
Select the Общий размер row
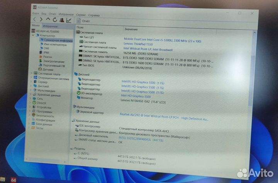(114, 161)
